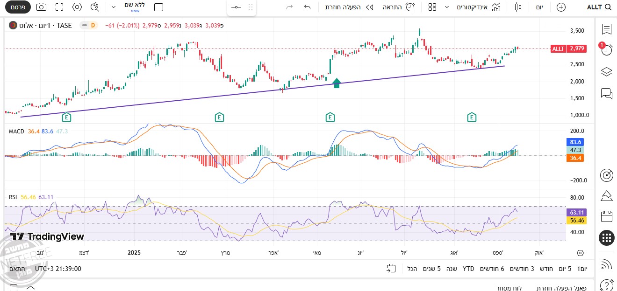This screenshot has width=617, height=291.
Task: Click the 'פרסם' publish button
Action: click(18, 7)
